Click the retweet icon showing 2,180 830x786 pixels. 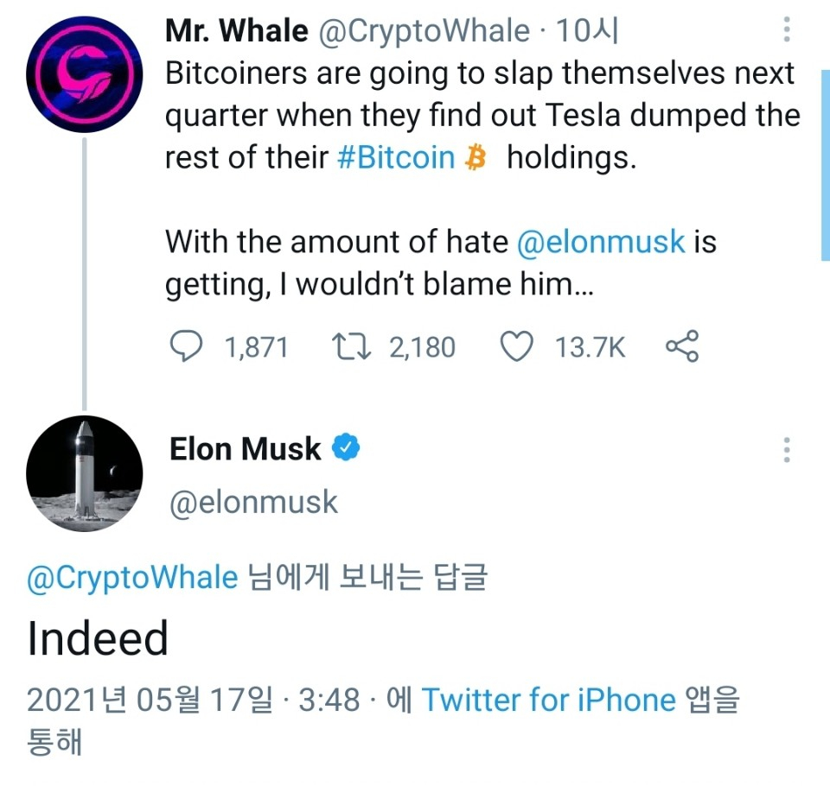(350, 345)
